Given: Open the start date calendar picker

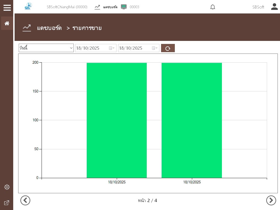Looking at the screenshot, I should [x=112, y=48].
